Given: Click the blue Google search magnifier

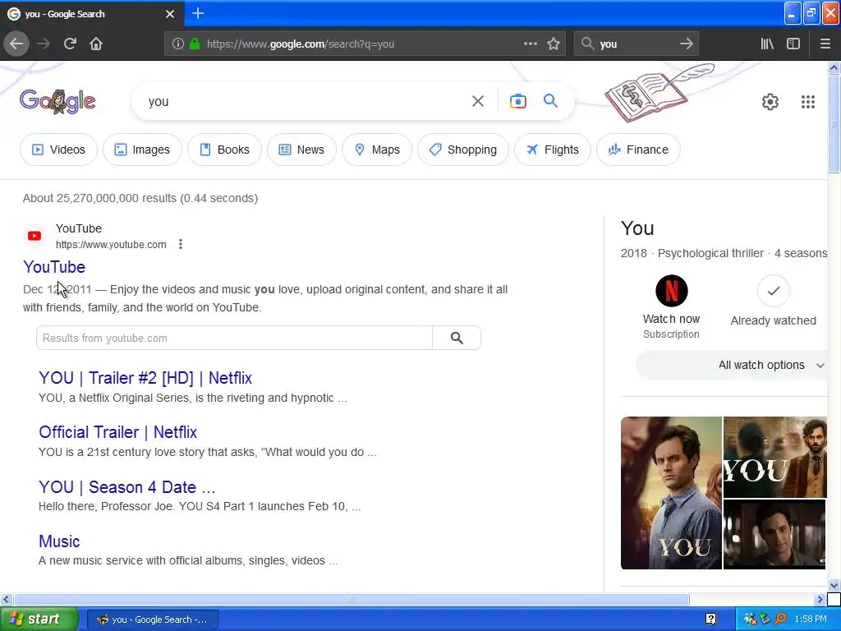Looking at the screenshot, I should (550, 101).
